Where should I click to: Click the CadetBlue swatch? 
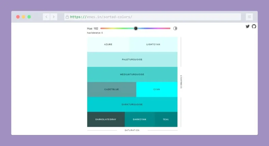[x=112, y=89]
